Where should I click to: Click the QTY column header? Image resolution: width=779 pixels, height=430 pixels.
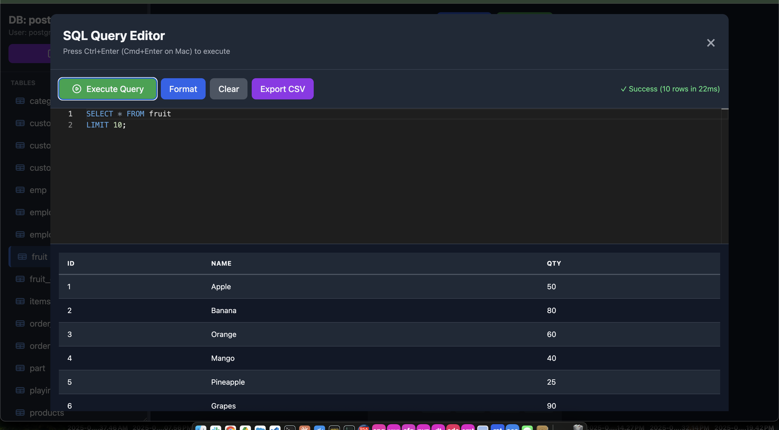tap(554, 263)
